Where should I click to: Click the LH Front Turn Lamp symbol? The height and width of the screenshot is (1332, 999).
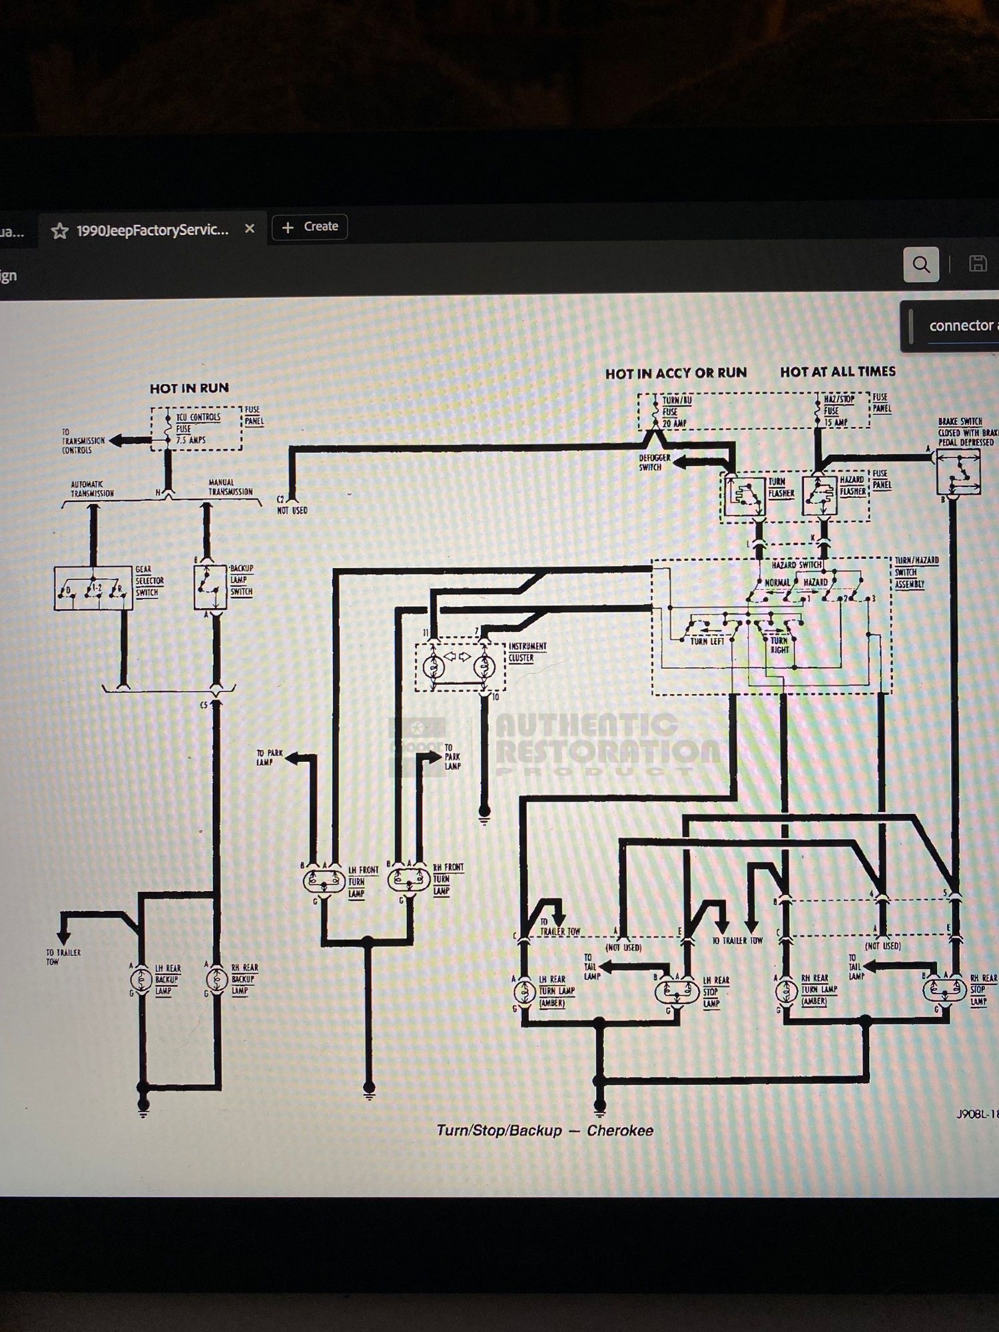pyautogui.click(x=324, y=880)
